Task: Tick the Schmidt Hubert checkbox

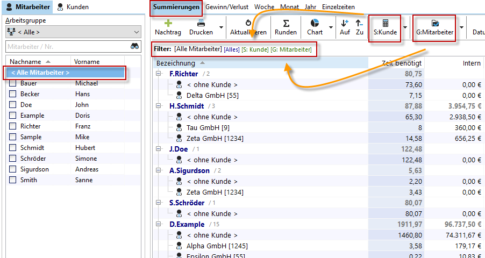Action: (13, 148)
